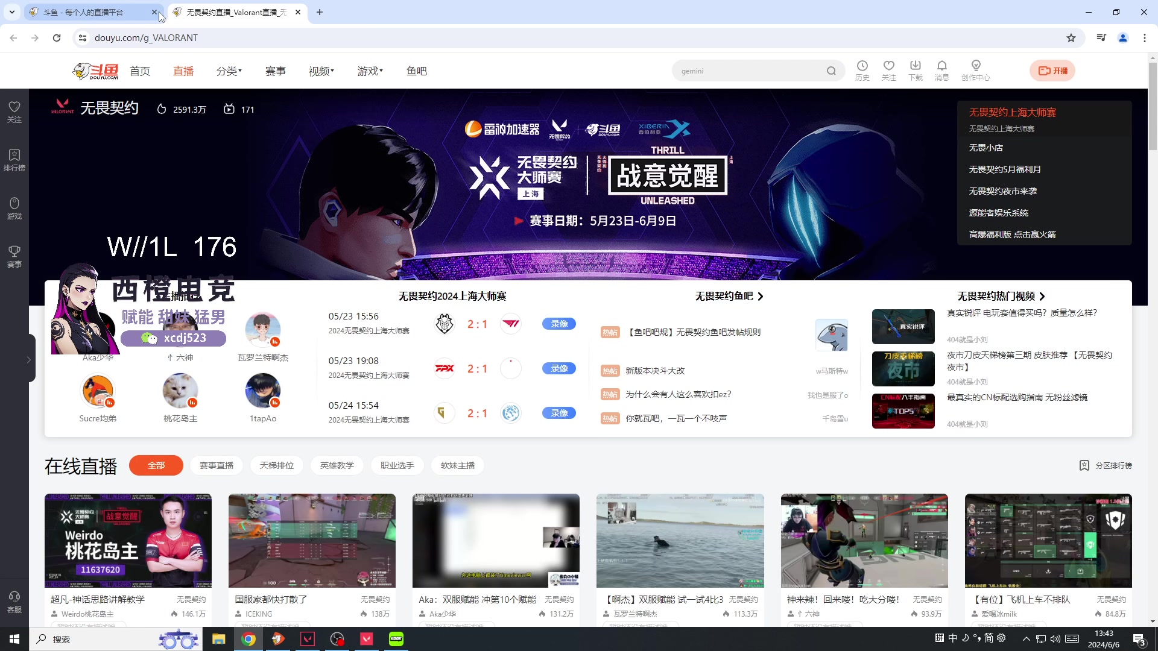This screenshot has height=651, width=1158.
Task: Open 源能者娱乐系统 link
Action: 999,213
